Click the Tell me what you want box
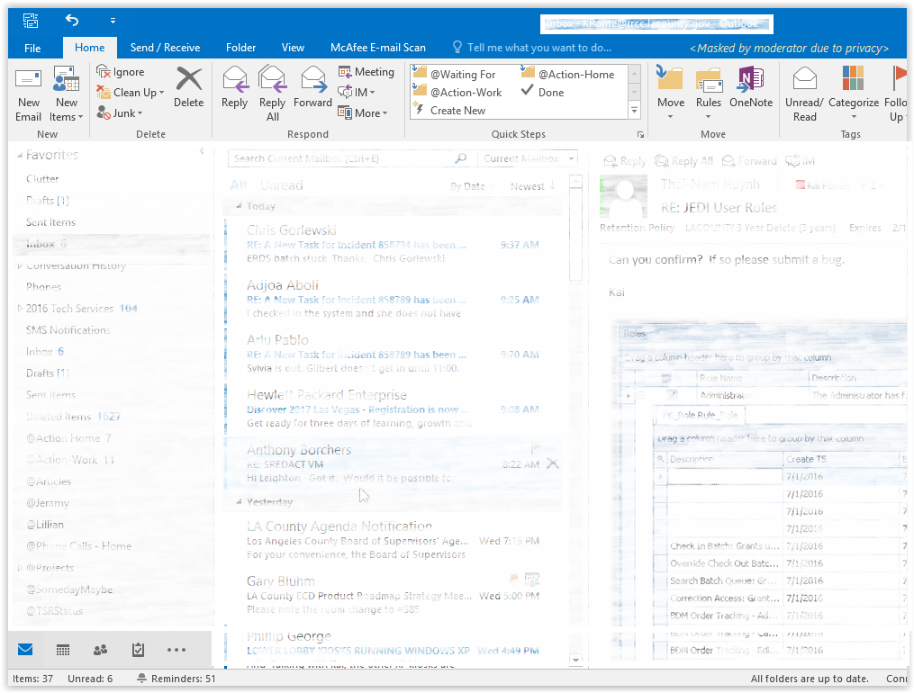This screenshot has height=693, width=914. pos(532,48)
